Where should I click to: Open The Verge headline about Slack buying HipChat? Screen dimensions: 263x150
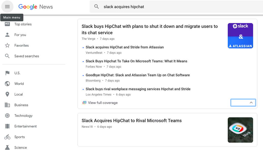click(150, 29)
